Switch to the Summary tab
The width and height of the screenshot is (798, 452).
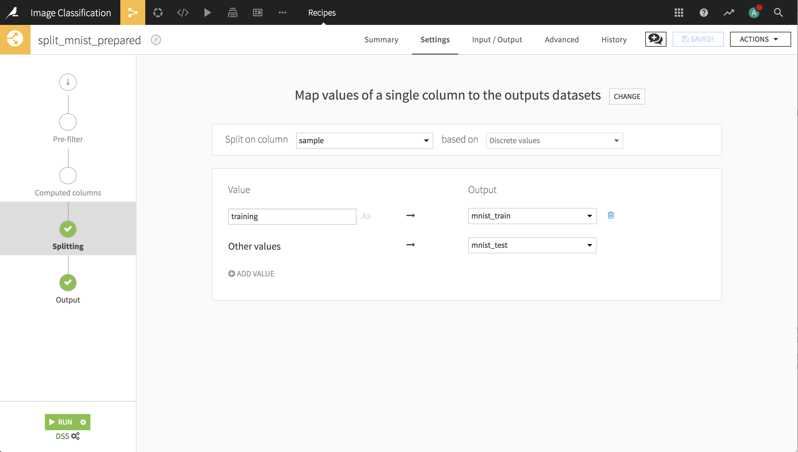click(382, 40)
